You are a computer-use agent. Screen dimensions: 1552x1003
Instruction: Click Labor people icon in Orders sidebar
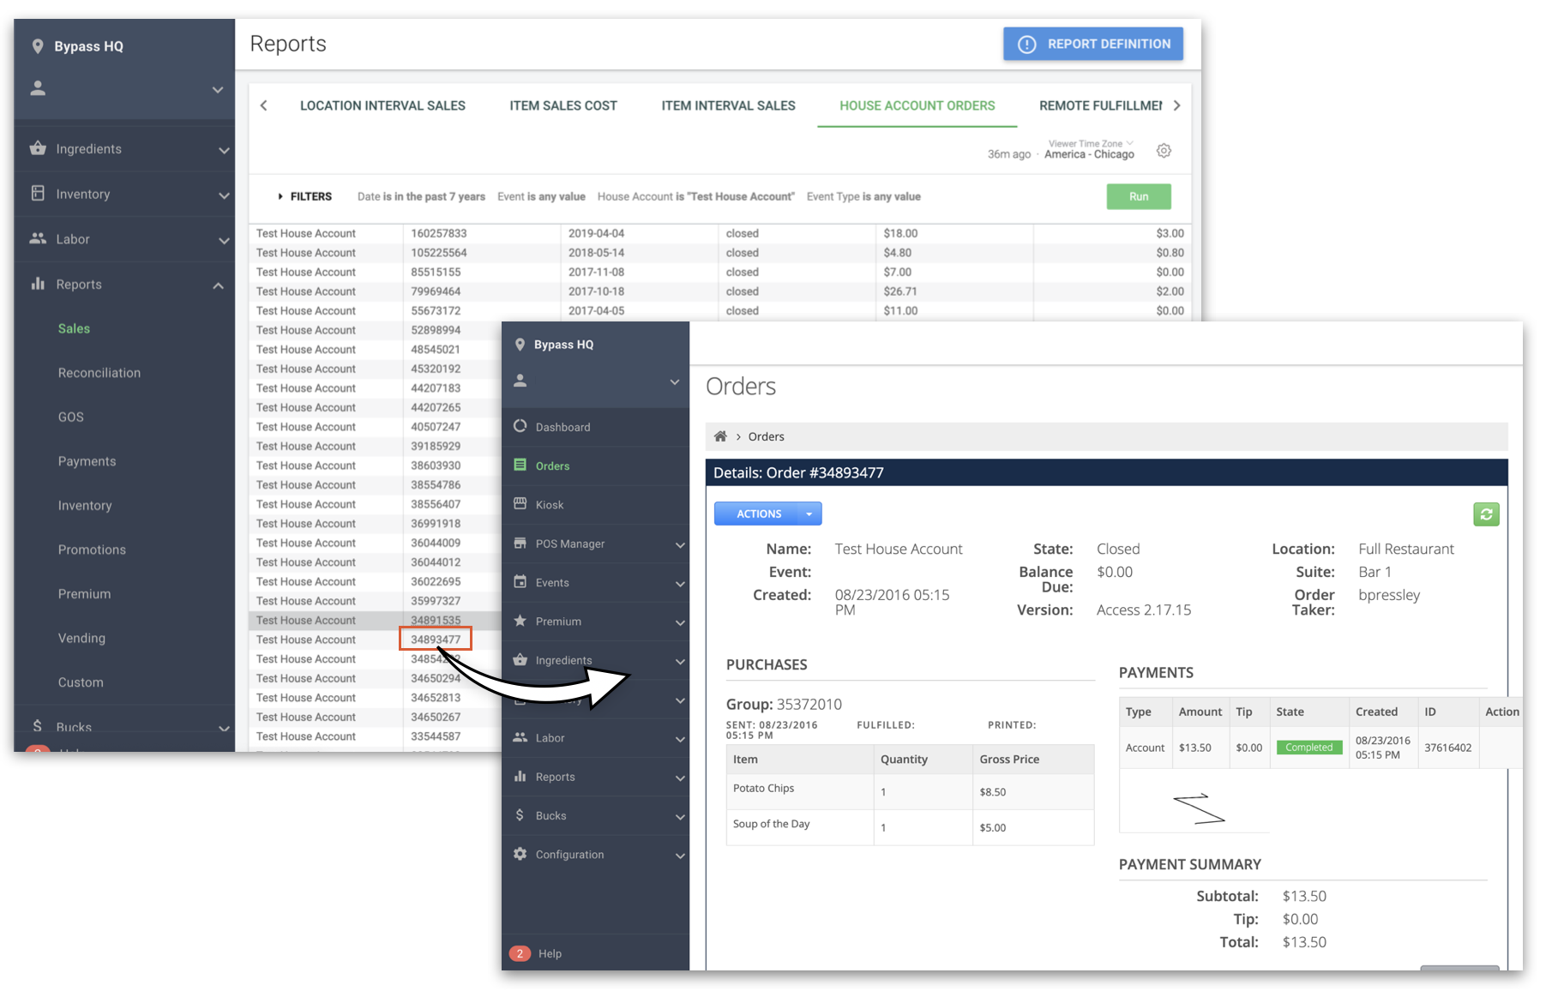click(520, 737)
